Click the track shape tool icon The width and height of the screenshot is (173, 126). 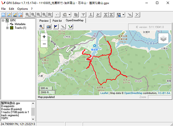65,15
